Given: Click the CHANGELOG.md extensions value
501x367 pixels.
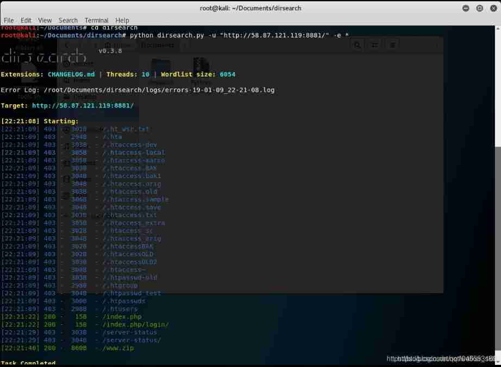Looking at the screenshot, I should click(x=71, y=74).
